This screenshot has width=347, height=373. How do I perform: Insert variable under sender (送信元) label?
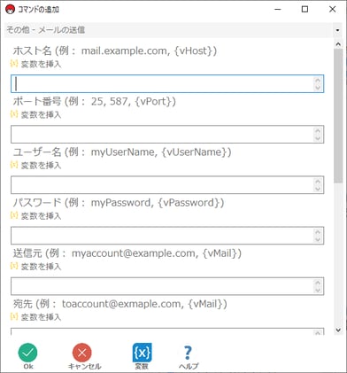[x=36, y=267]
